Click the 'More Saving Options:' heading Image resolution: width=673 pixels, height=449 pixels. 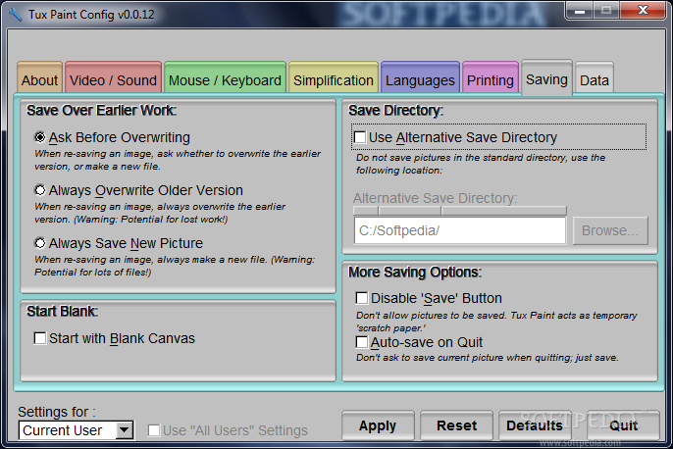click(x=415, y=272)
